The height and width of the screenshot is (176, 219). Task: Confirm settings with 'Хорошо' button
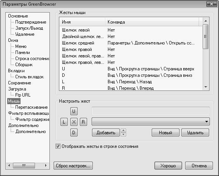tap(168, 166)
